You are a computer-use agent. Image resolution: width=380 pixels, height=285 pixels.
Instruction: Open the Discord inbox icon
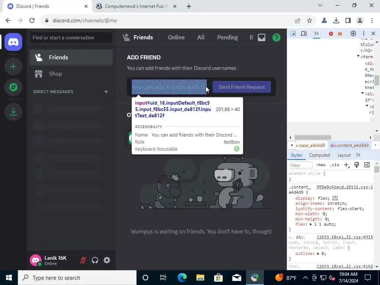pos(262,37)
